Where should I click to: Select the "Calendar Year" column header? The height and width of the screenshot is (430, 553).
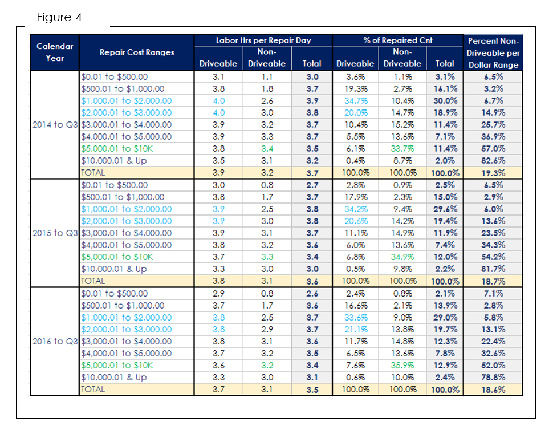coord(55,52)
